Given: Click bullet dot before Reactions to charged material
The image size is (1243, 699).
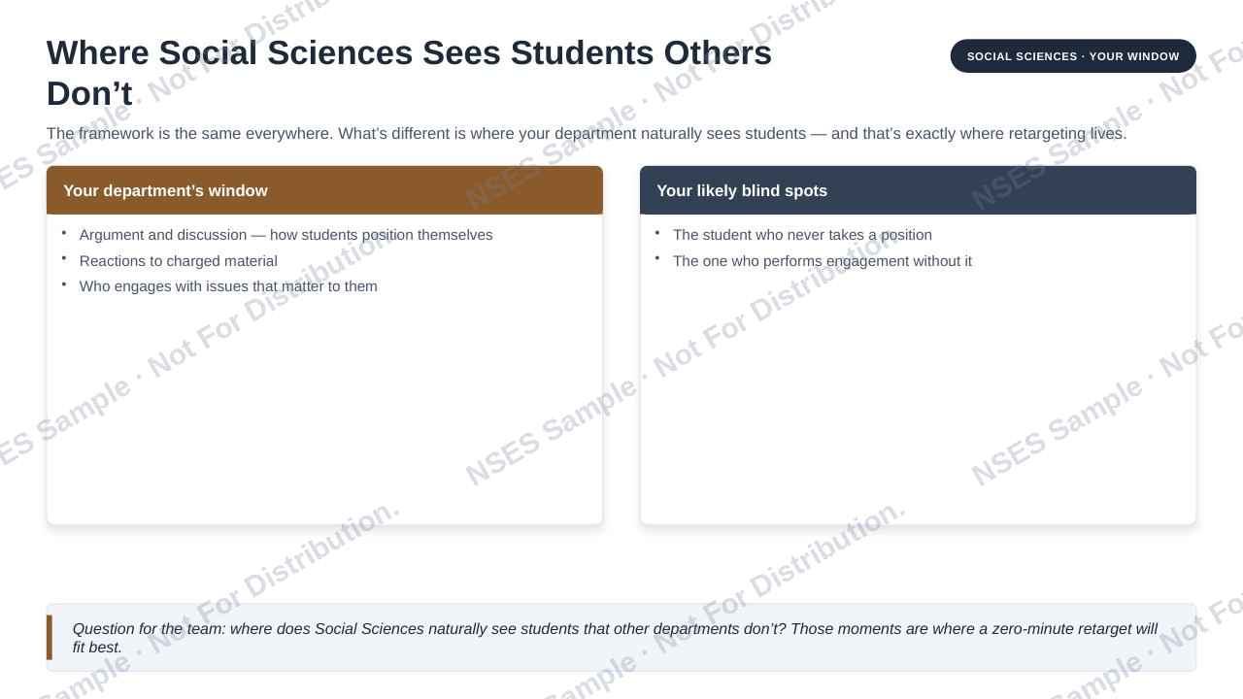Looking at the screenshot, I should (x=64, y=258).
